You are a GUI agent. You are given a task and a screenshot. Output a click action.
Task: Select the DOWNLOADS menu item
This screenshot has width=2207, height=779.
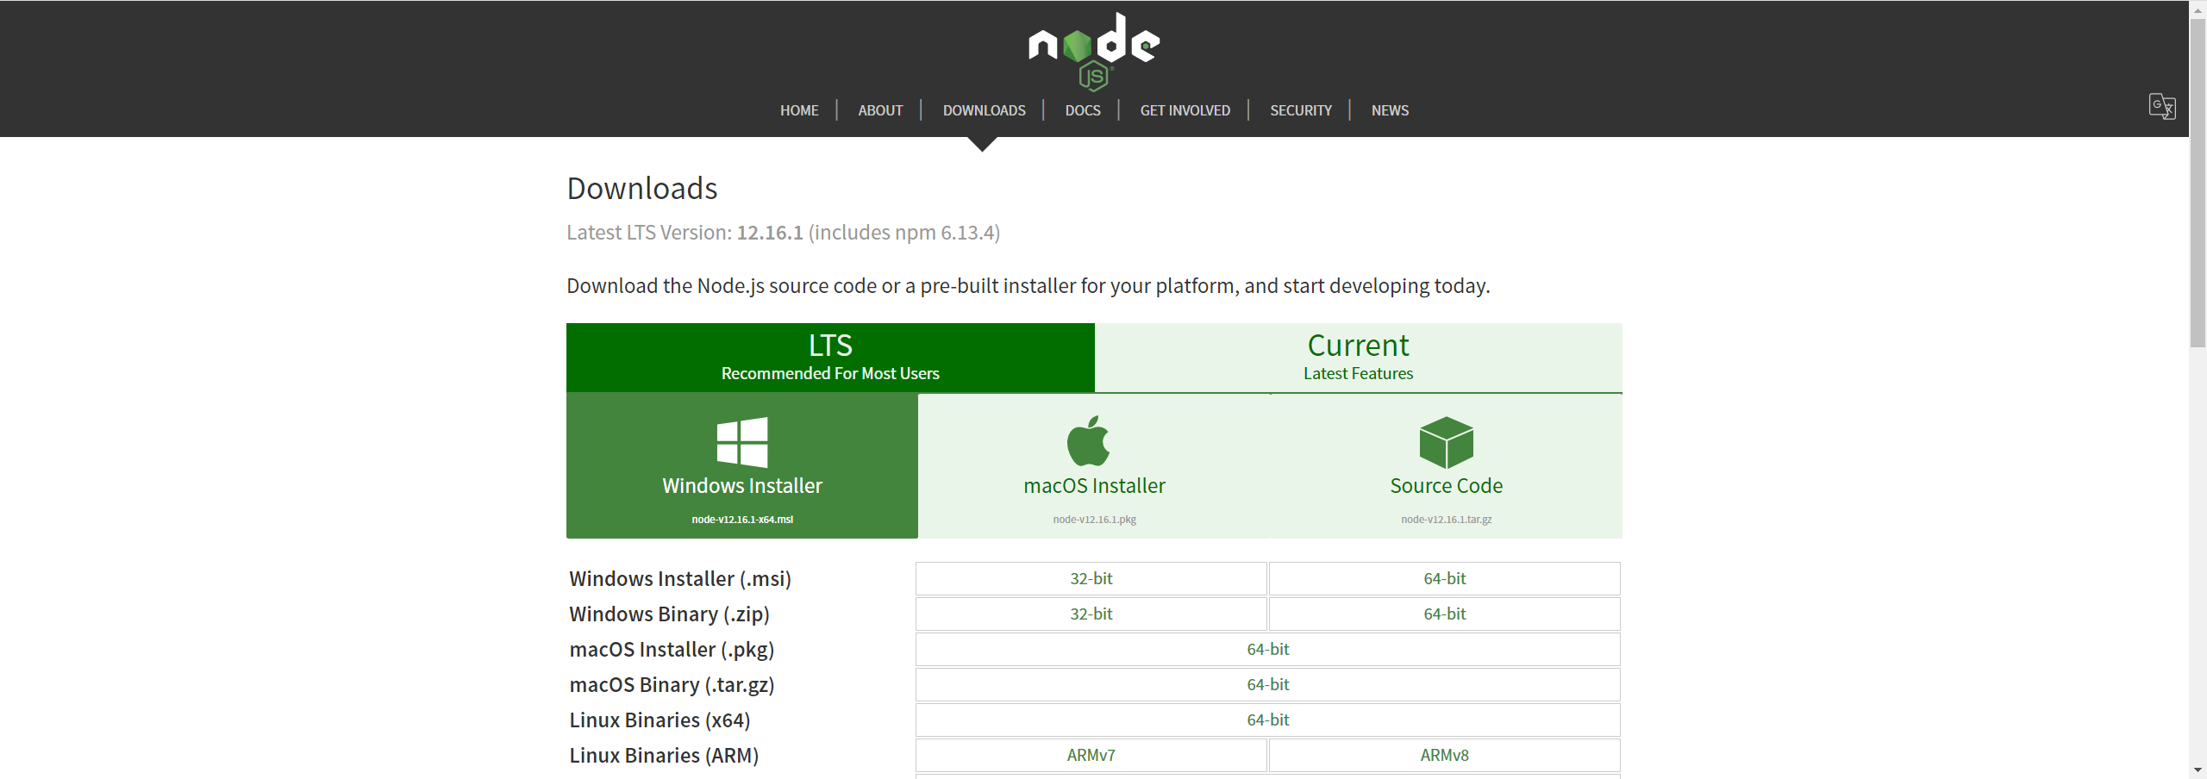click(985, 110)
